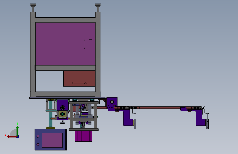Select the upper round button on the control box

coord(38,136)
